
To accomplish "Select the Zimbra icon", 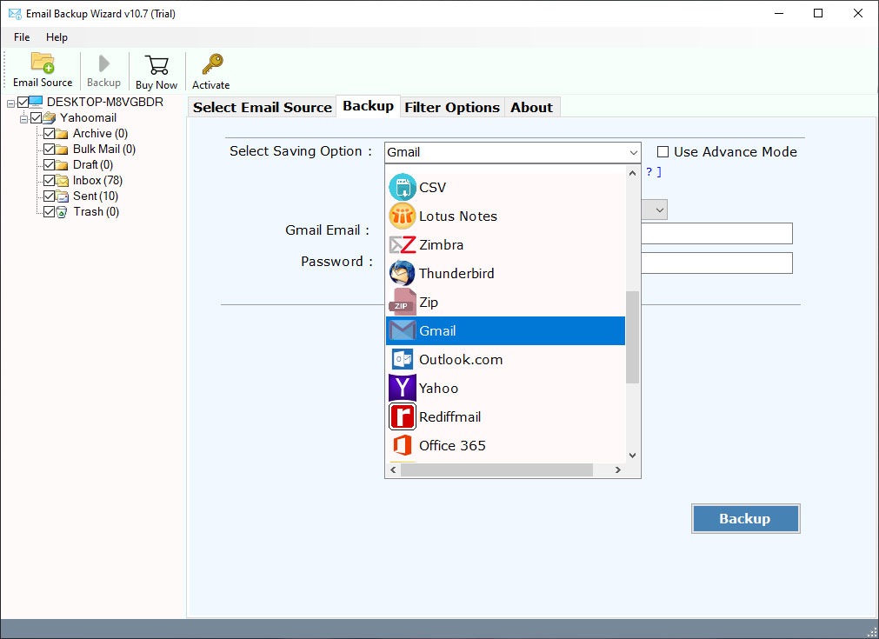I will point(402,245).
